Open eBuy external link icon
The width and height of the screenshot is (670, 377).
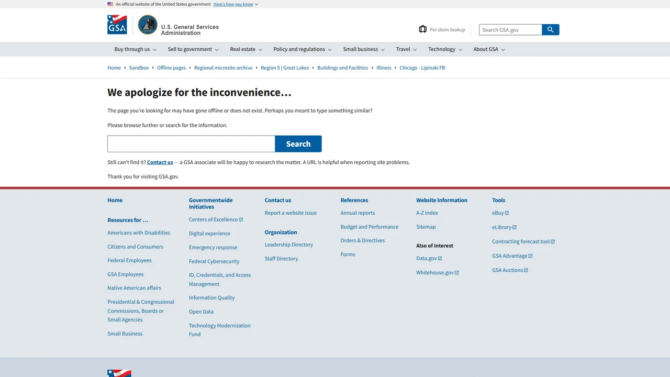point(507,213)
